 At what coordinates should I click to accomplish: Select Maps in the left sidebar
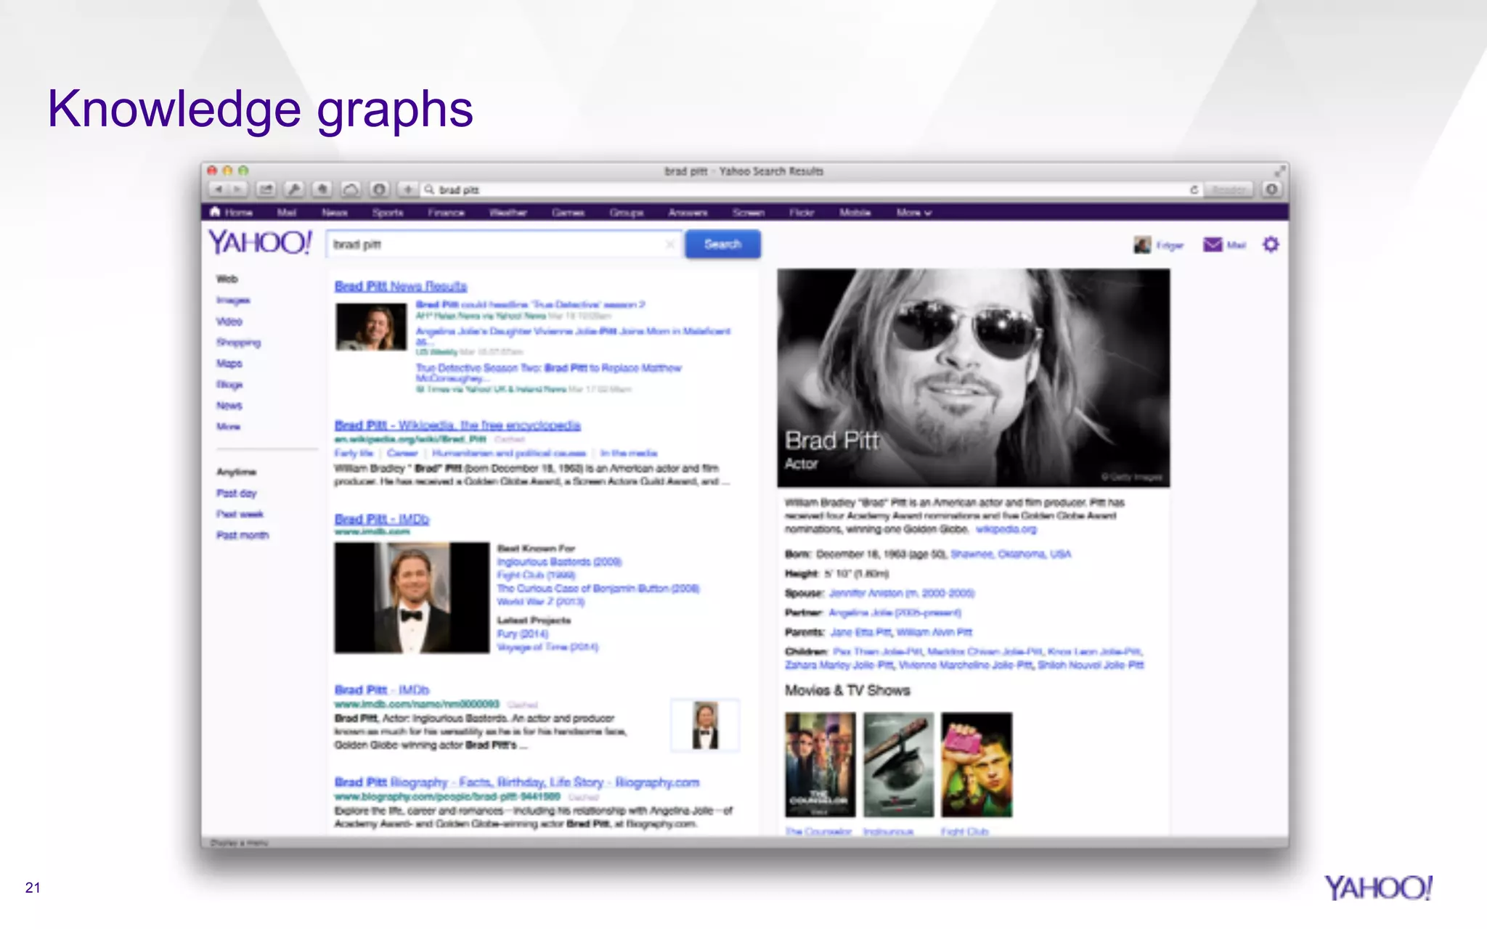[229, 363]
